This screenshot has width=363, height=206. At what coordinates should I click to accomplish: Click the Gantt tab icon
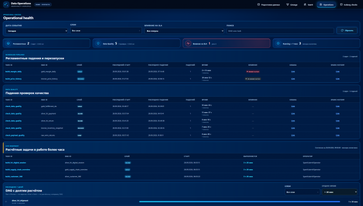tap(305, 5)
